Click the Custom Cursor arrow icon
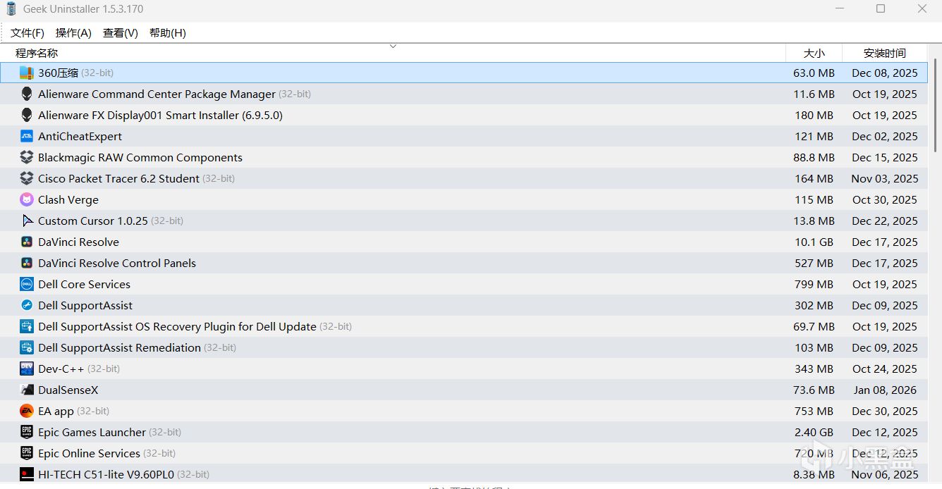Image resolution: width=942 pixels, height=489 pixels. point(27,221)
